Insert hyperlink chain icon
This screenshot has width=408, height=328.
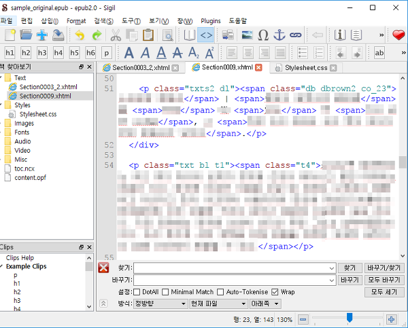coord(296,35)
